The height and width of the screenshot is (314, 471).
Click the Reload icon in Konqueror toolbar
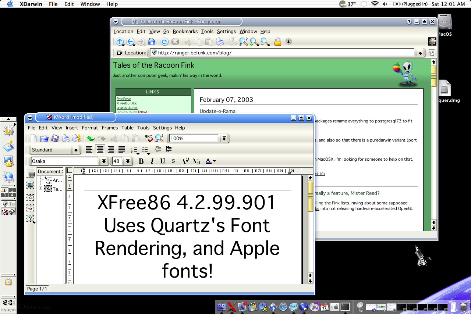164,42
